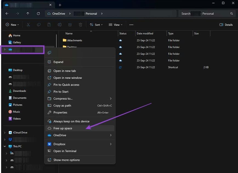The image size is (238, 173).
Task: Select Desktop in the sidebar
Action: tap(15, 70)
